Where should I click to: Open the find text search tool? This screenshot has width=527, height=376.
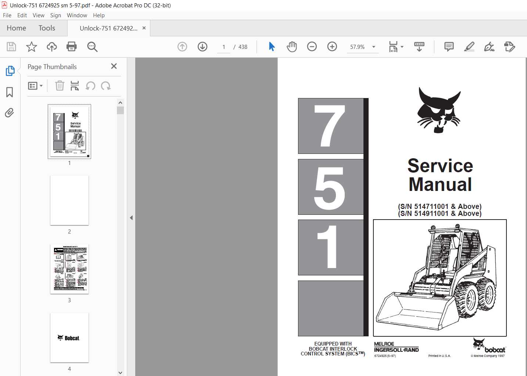tap(92, 47)
